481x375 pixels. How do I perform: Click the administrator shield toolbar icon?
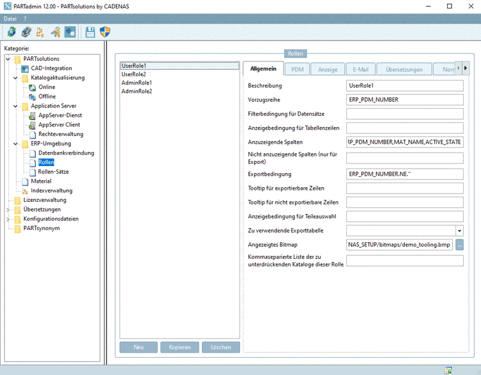105,32
